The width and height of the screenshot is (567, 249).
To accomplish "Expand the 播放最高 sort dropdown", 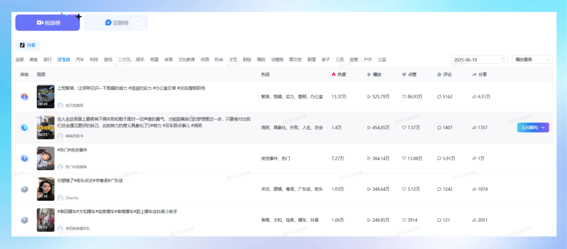I will pyautogui.click(x=532, y=60).
